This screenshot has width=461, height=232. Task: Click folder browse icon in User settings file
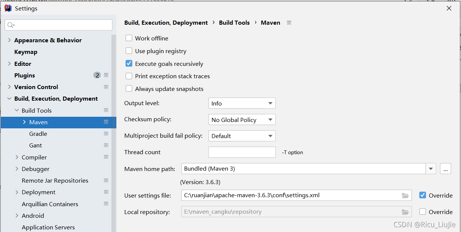point(405,195)
